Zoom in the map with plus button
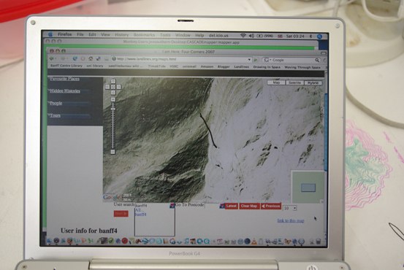 click(x=113, y=99)
